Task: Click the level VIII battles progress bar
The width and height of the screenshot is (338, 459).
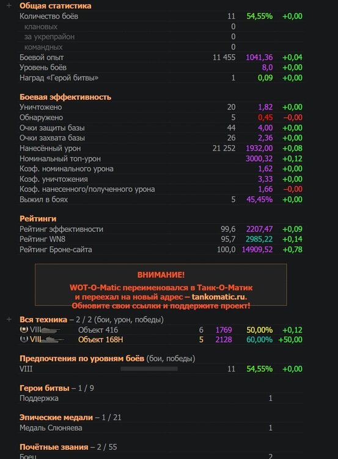Action: point(149,369)
